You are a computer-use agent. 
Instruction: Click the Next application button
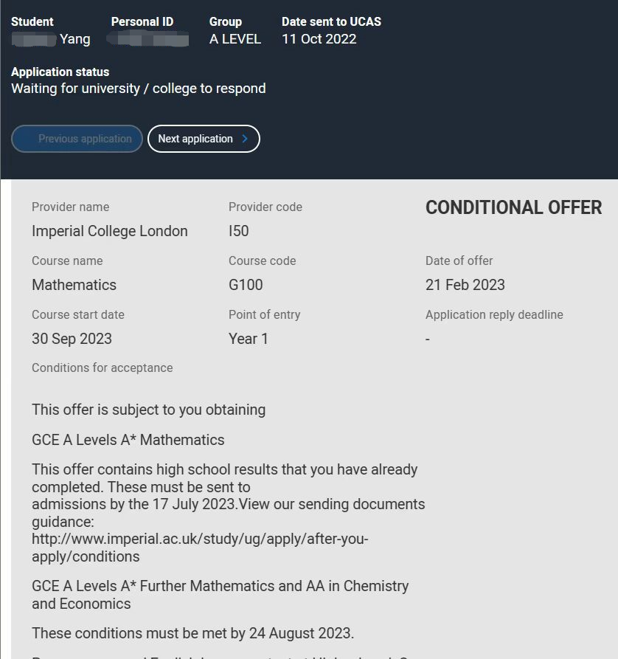coord(204,139)
